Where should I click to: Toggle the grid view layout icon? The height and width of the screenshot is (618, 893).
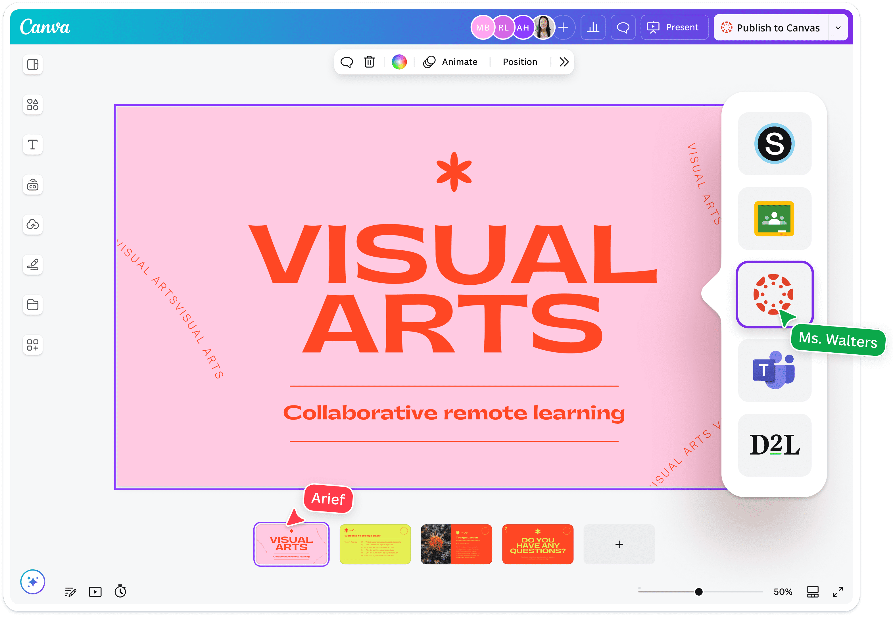pyautogui.click(x=813, y=592)
